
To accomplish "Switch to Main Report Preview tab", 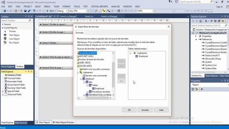I will 63,122.
